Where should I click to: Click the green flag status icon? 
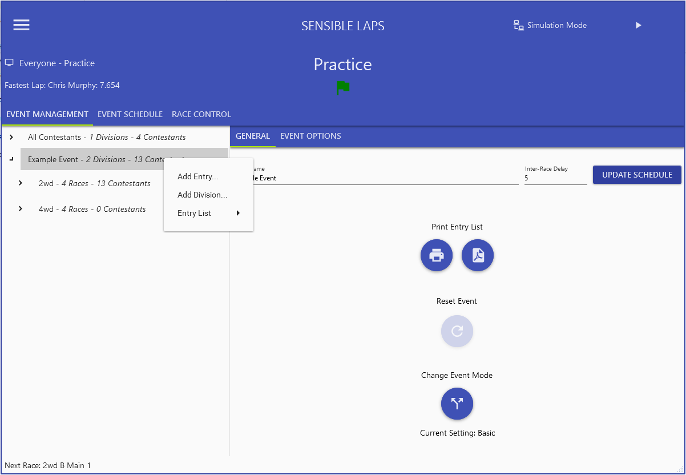[343, 88]
